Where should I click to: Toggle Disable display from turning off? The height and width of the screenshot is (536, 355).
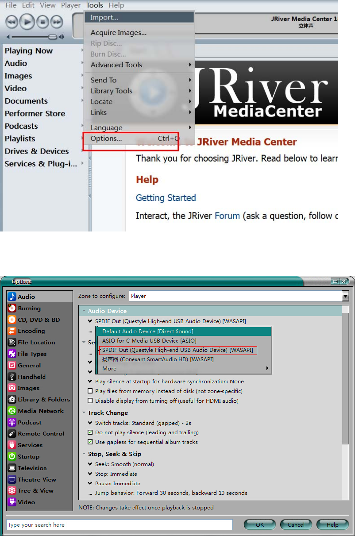[90, 401]
